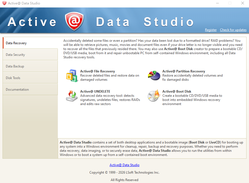Show the Documentation tab
The height and width of the screenshot is (183, 249).
click(30, 89)
